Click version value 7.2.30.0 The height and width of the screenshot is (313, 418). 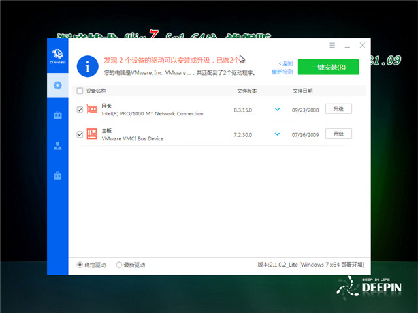(243, 135)
